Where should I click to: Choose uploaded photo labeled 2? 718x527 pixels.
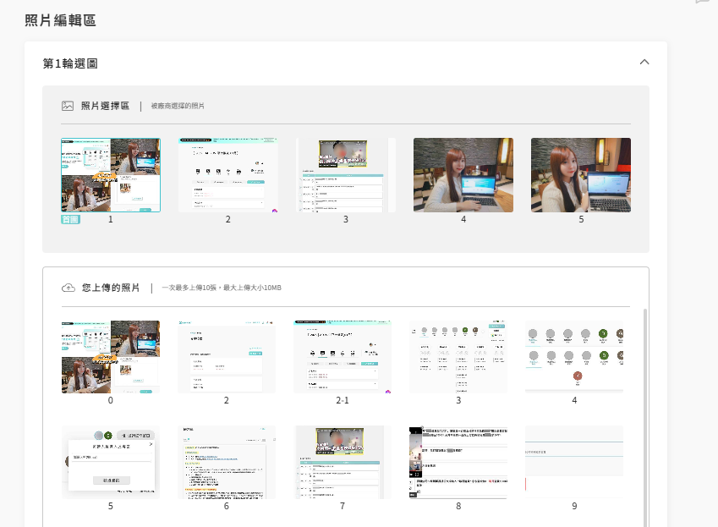[x=227, y=357]
